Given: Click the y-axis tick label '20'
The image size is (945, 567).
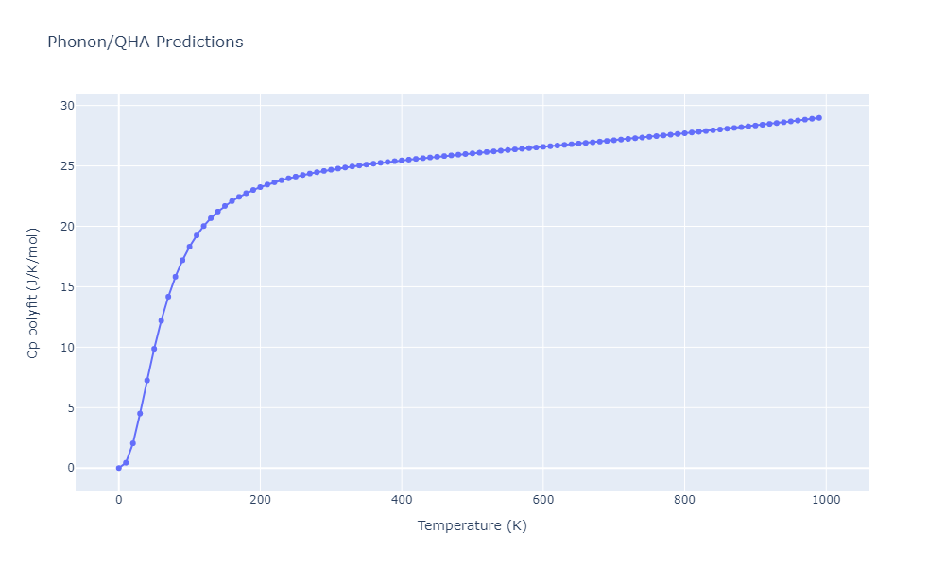Looking at the screenshot, I should [x=60, y=227].
